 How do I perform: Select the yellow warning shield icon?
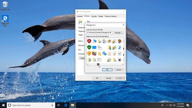point(89,53)
